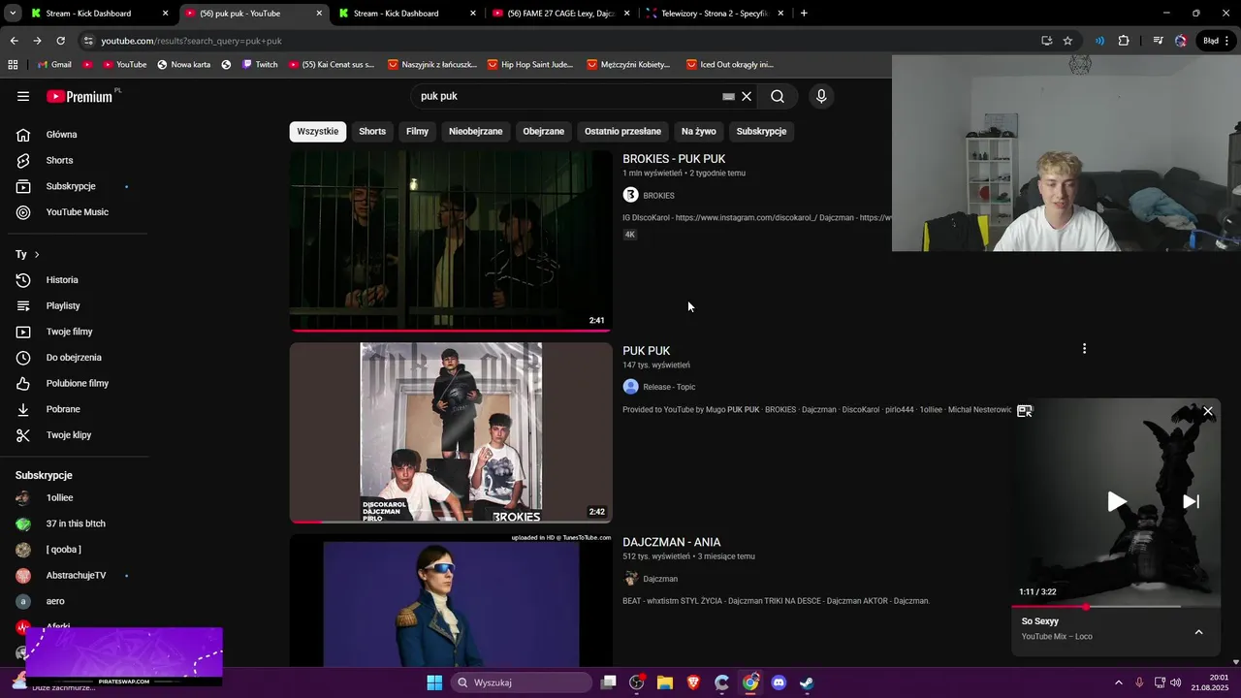Open the Twitch bookmark

click(259, 65)
